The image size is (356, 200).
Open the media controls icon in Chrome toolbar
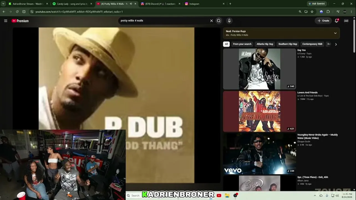pyautogui.click(x=338, y=12)
